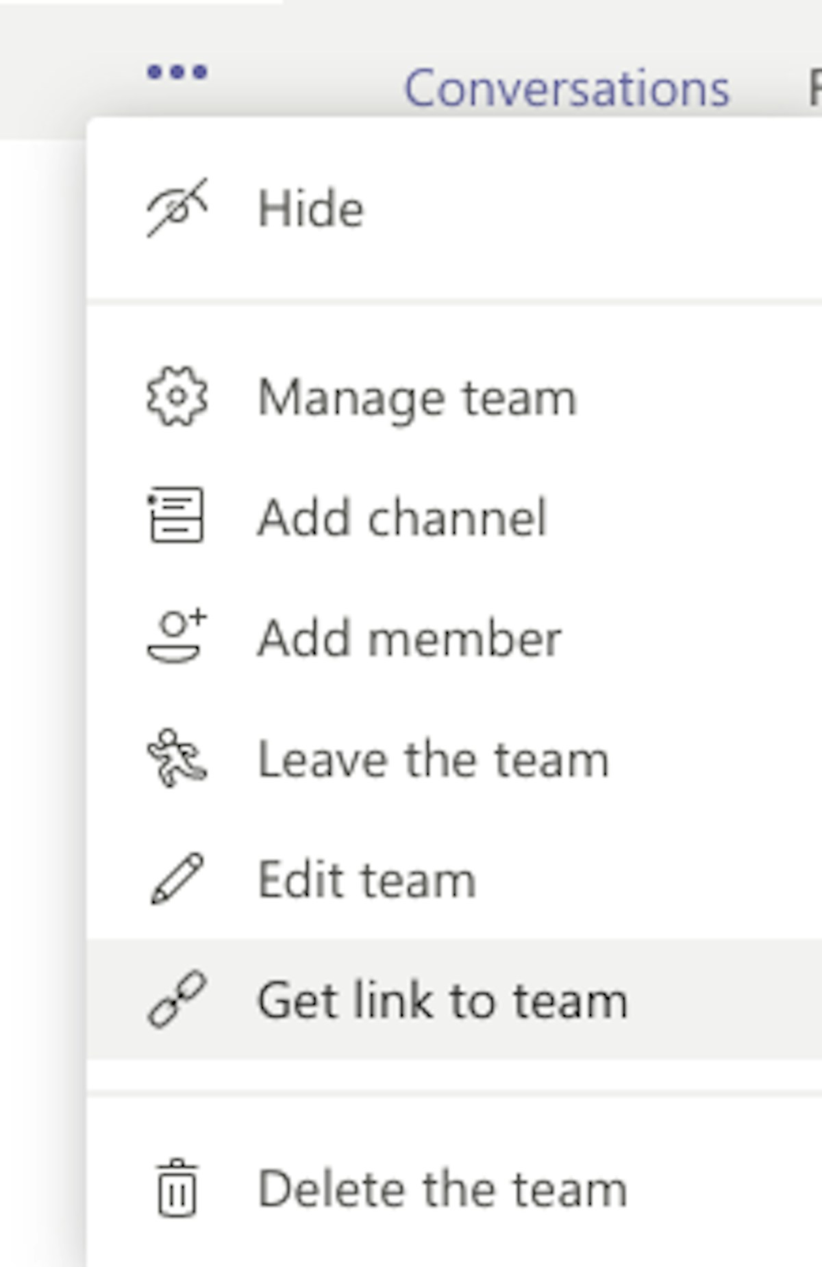Click the chain link icon

pos(177,999)
